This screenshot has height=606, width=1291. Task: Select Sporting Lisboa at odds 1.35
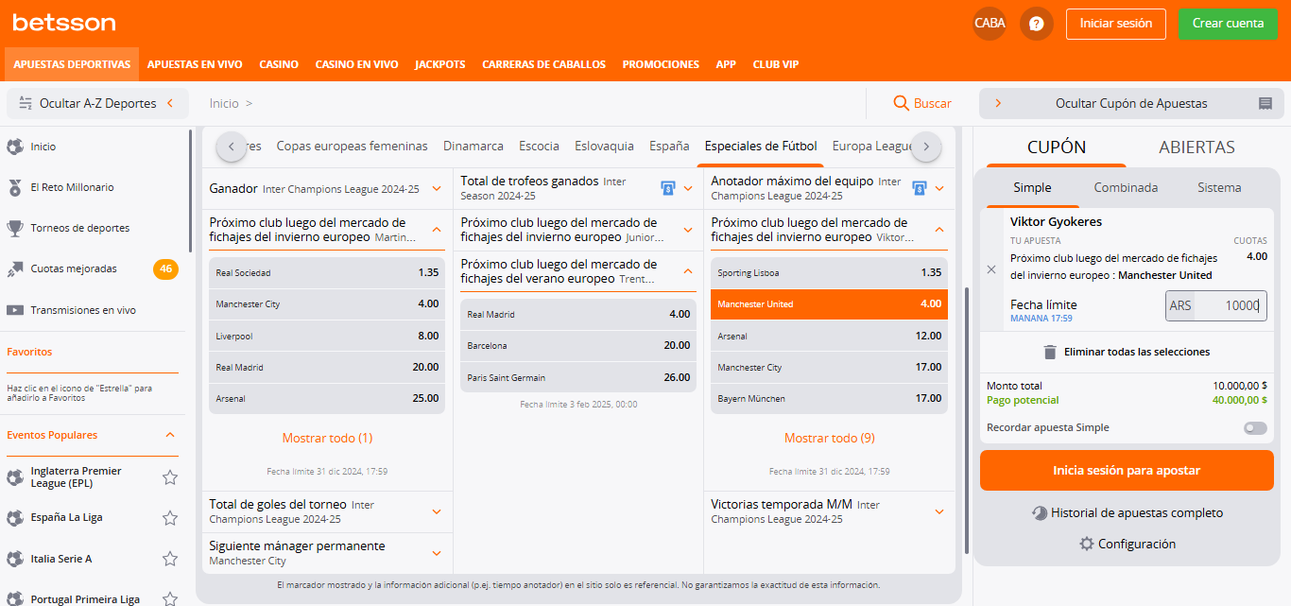[829, 272]
